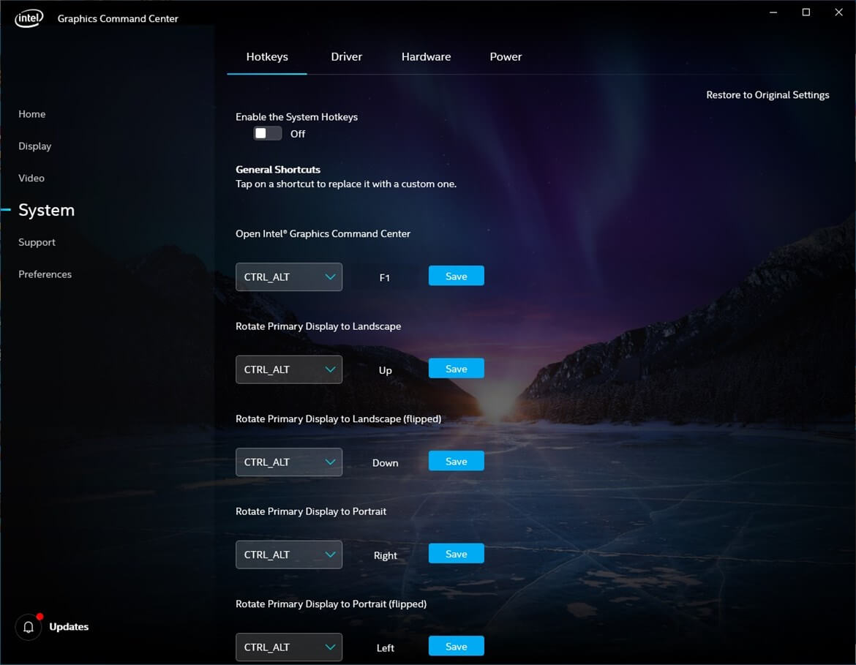Save the Rotate to Portrait shortcut
The height and width of the screenshot is (665, 856).
pos(456,554)
